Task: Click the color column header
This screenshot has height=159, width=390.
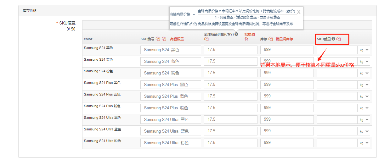Action: click(88, 39)
